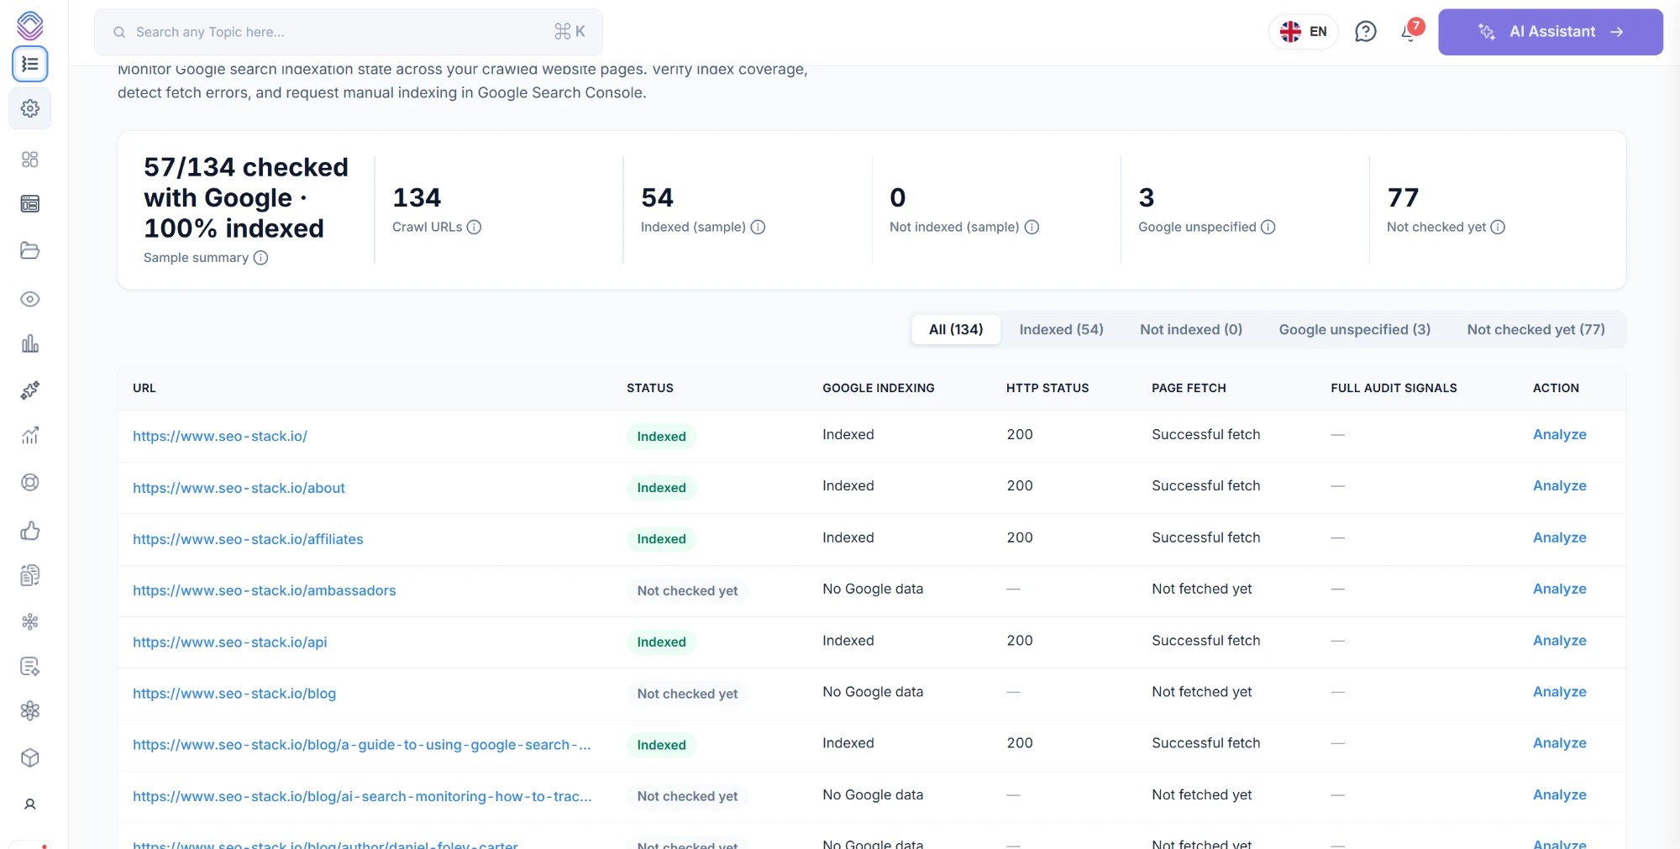
Task: Open the lifebuoy icon in sidebar
Action: pos(30,482)
